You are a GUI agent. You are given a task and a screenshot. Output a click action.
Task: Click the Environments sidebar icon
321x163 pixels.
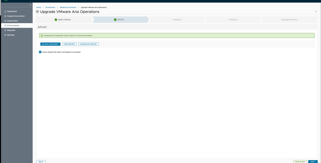5,25
